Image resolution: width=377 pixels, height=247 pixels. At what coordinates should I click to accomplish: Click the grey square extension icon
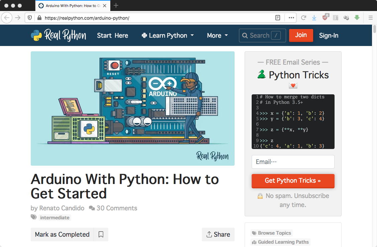pos(336,18)
